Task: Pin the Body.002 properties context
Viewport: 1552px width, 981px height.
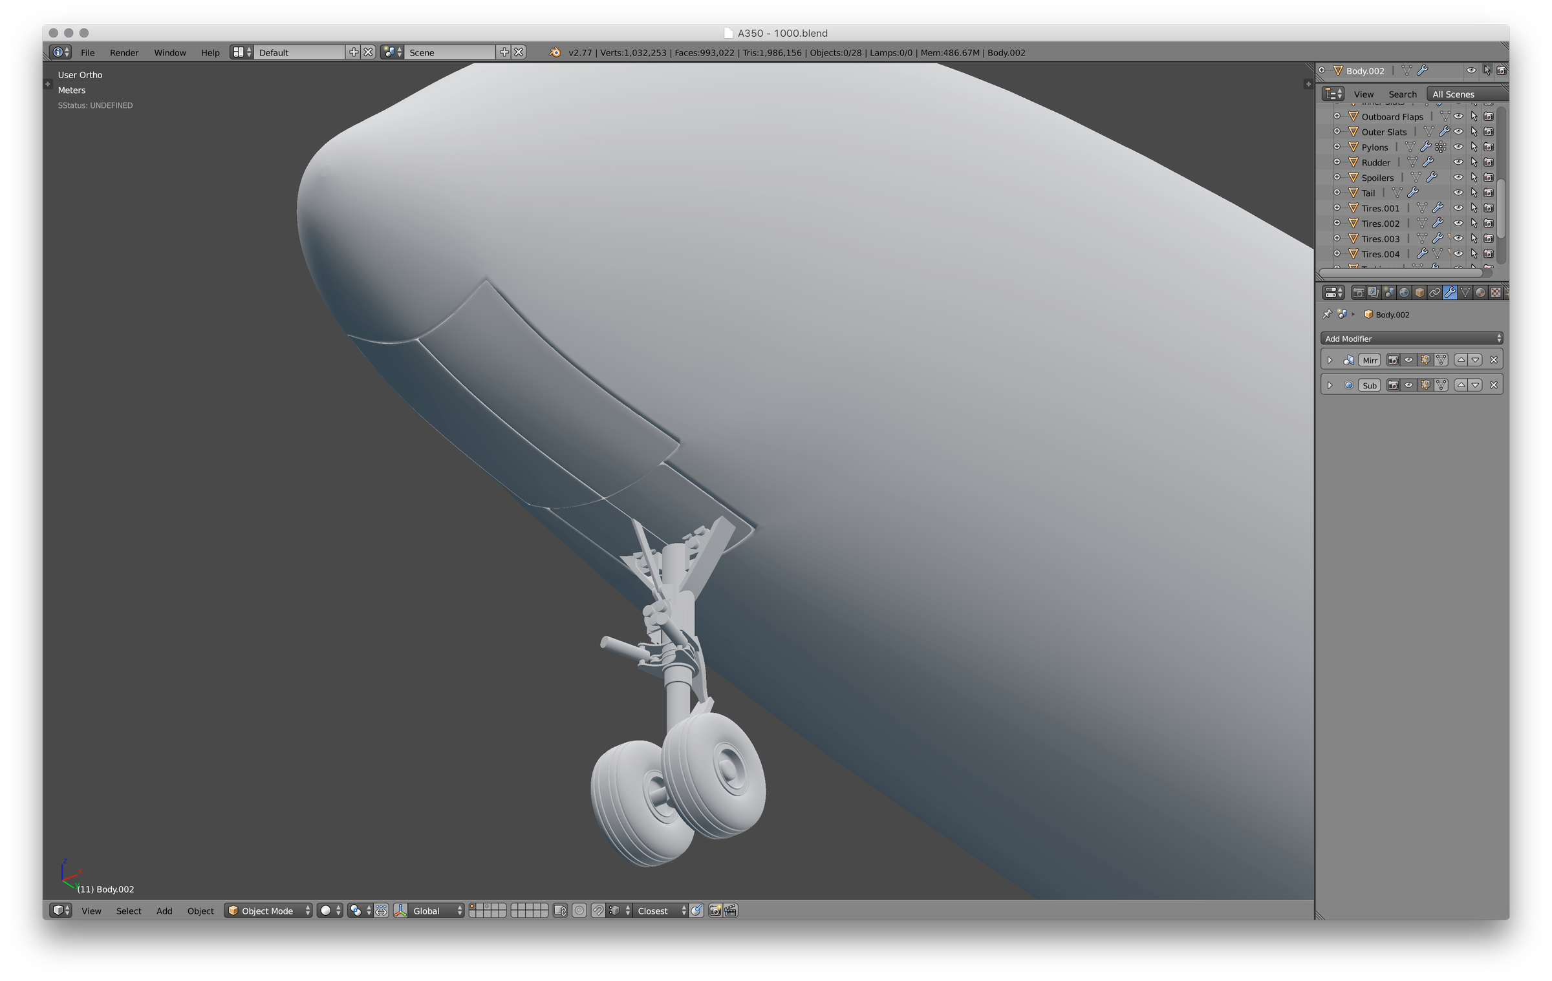Action: [x=1327, y=314]
